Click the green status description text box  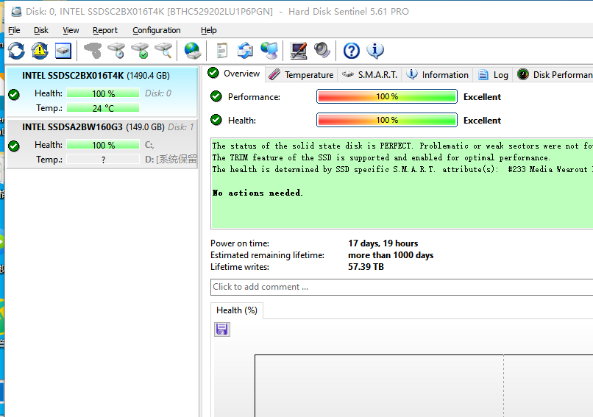pyautogui.click(x=402, y=183)
